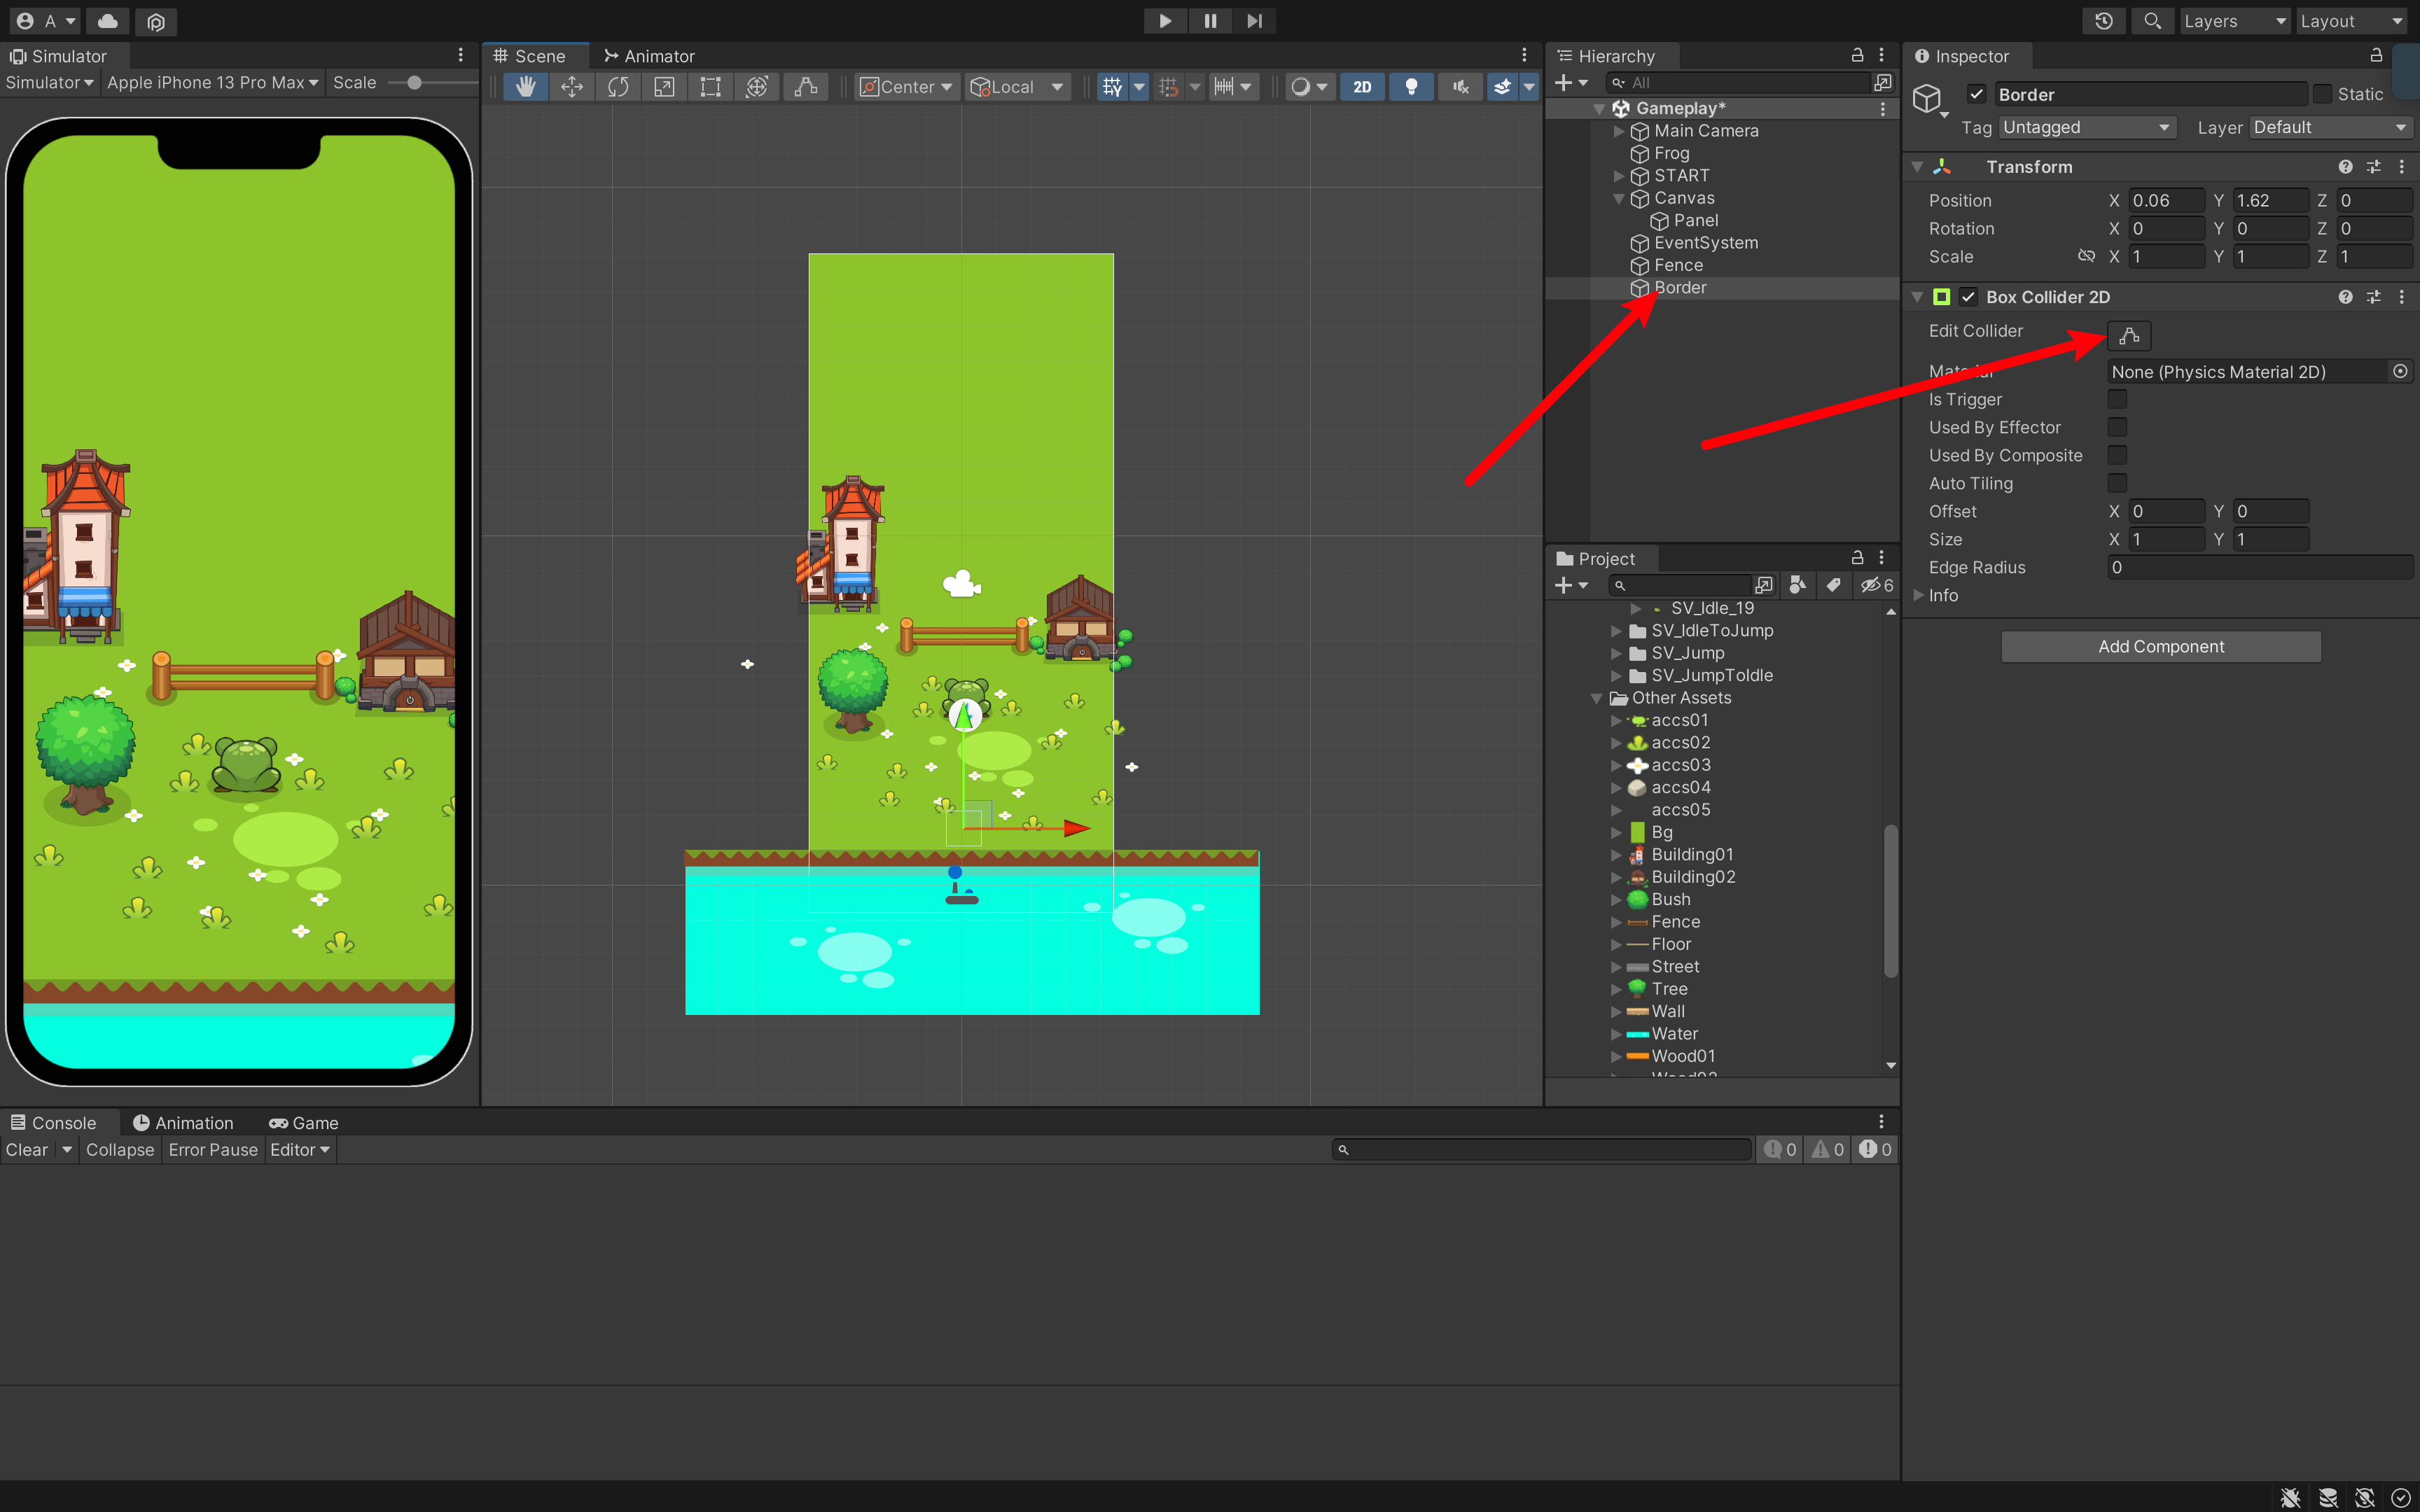Open the Local handle rotation dropdown
This screenshot has width=2420, height=1512.
click(1017, 87)
